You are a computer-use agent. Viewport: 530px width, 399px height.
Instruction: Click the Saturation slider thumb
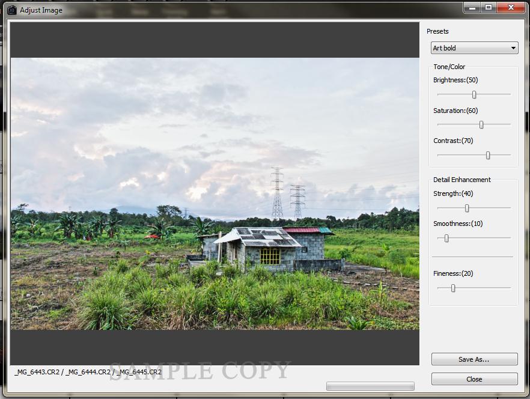click(480, 124)
